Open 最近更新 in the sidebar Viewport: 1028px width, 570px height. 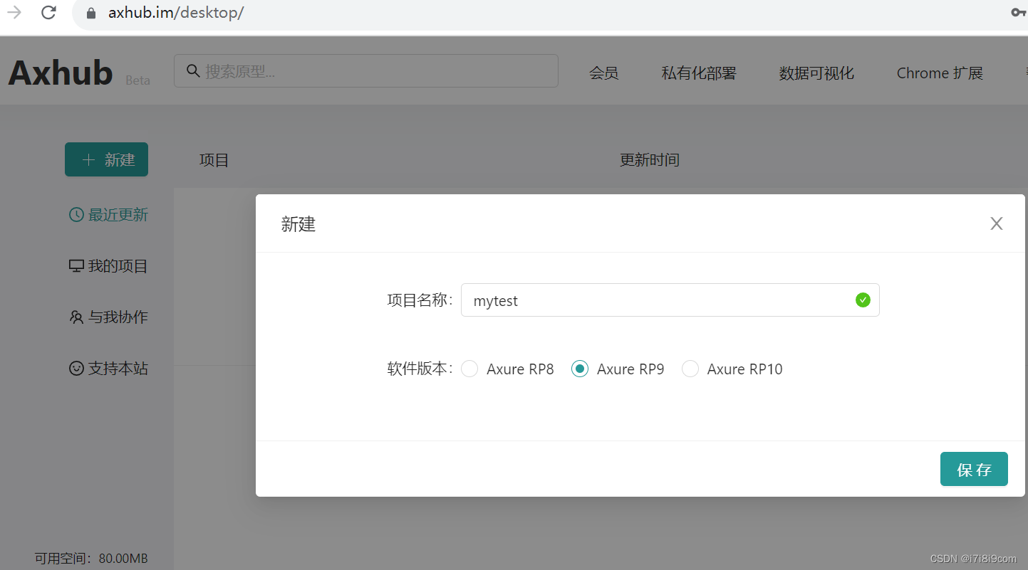[x=108, y=215]
